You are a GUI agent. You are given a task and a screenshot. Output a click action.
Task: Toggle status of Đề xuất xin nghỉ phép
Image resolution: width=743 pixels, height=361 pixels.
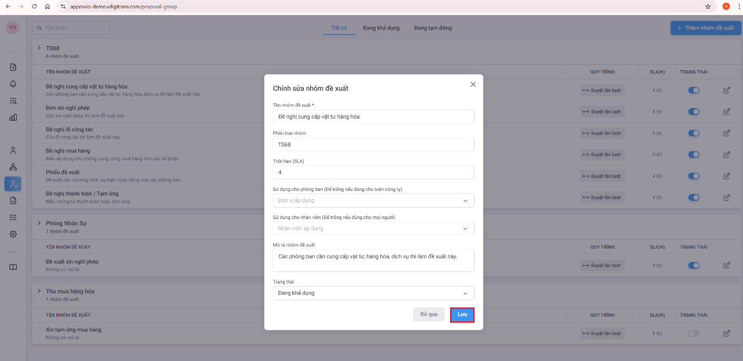[694, 265]
